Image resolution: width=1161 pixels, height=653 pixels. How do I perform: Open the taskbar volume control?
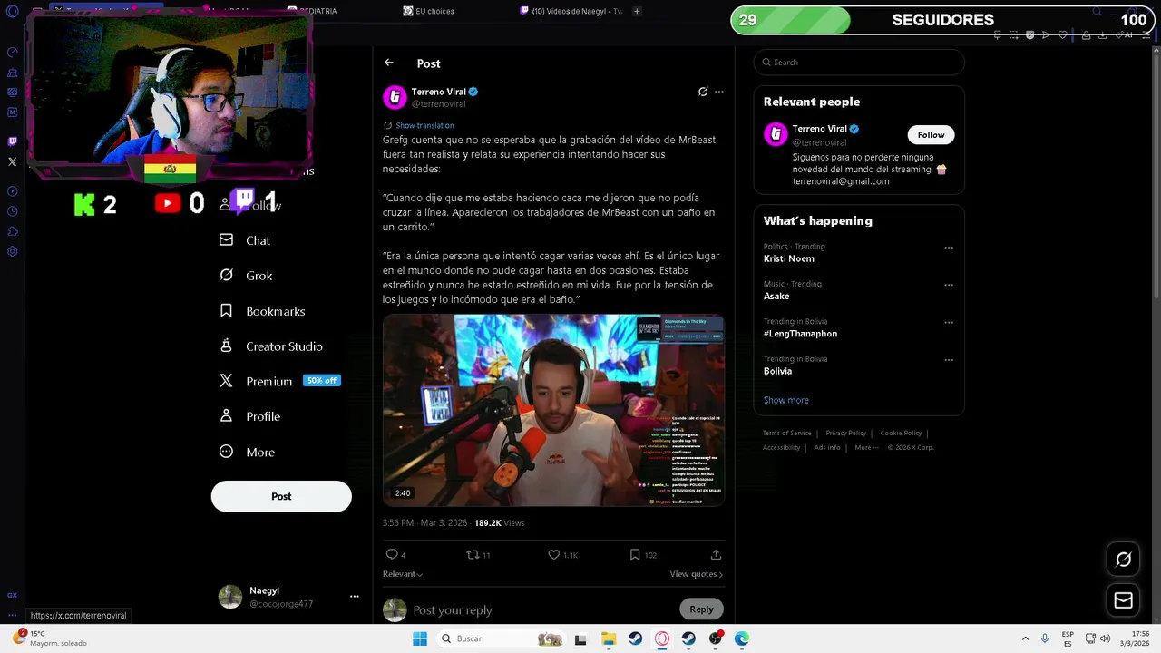coord(1105,638)
